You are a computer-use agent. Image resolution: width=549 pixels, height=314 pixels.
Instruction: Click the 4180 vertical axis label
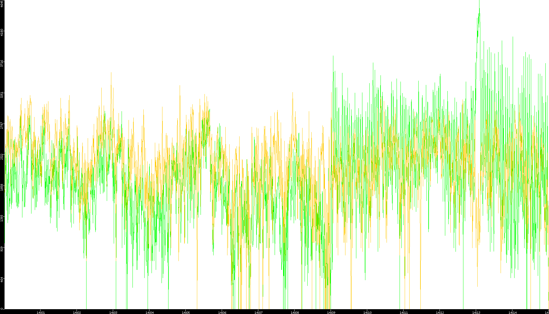tap(2, 32)
